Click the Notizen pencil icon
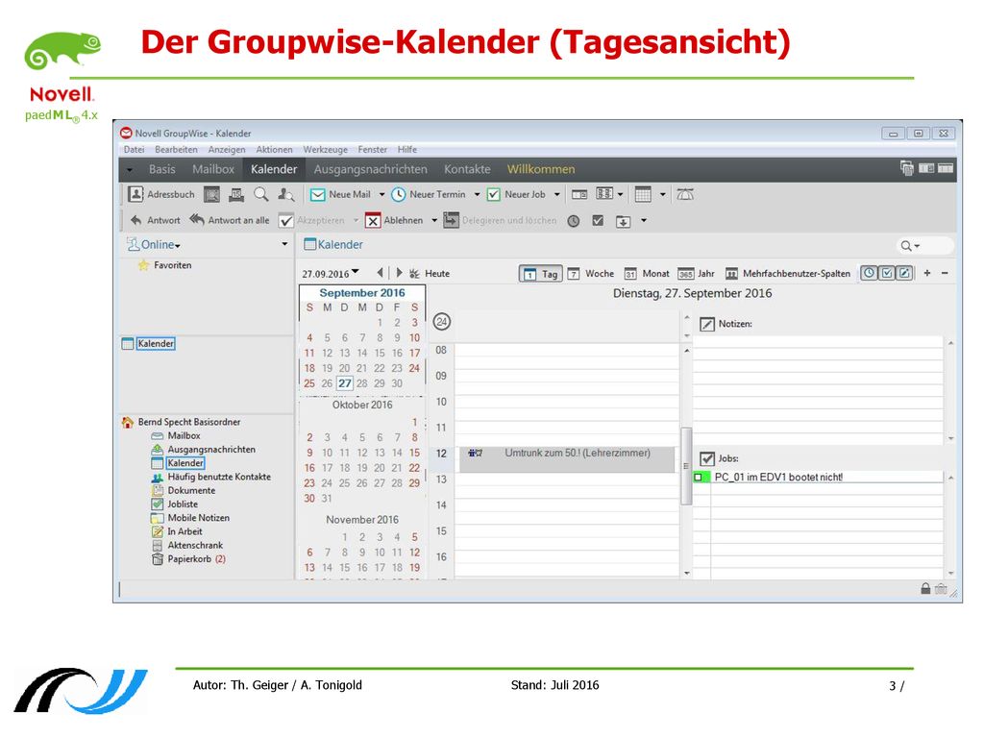Screen dimensions: 984x738 (707, 324)
